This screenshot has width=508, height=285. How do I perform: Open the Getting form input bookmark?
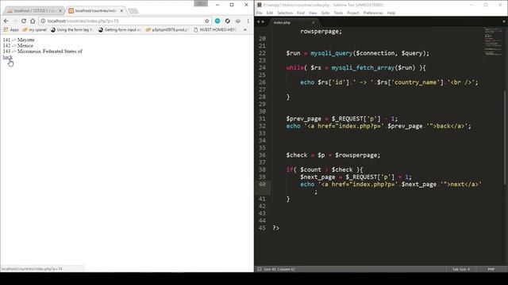(119, 30)
